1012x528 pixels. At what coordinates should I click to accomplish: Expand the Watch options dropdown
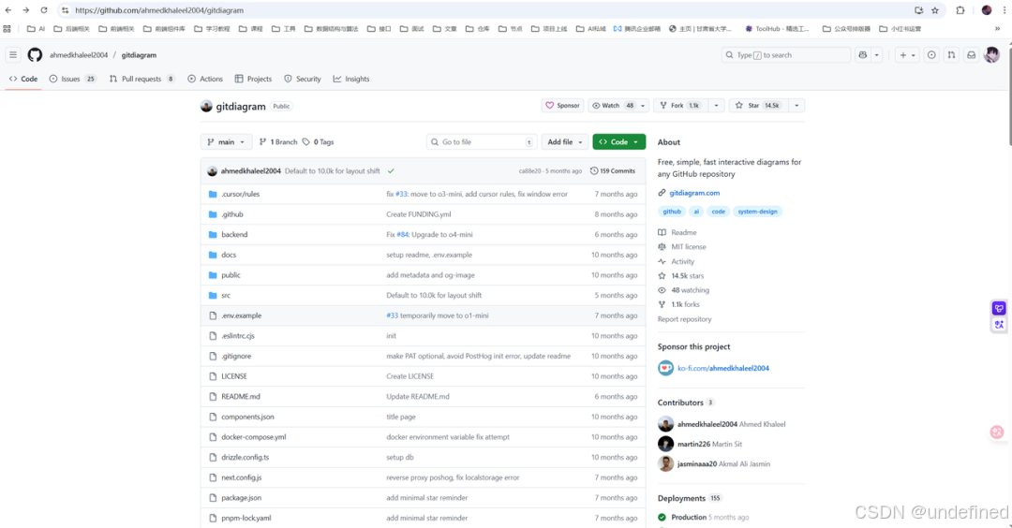point(643,106)
